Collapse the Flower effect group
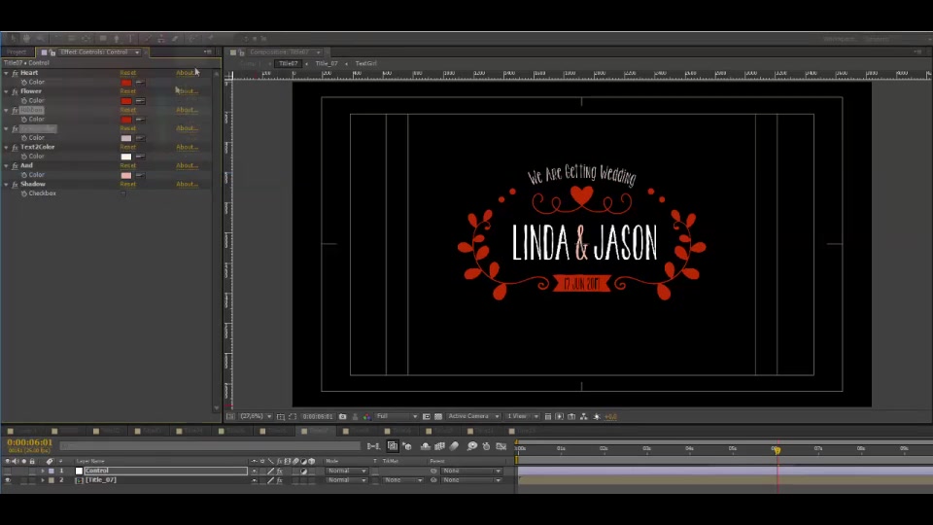 pos(6,91)
